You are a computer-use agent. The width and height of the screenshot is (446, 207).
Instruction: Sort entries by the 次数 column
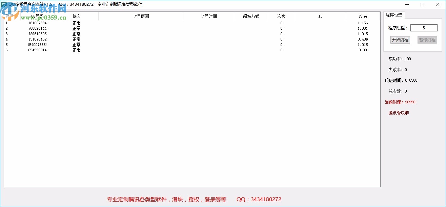pyautogui.click(x=281, y=16)
